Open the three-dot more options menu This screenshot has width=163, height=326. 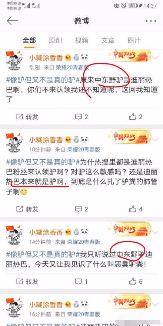pos(151,21)
